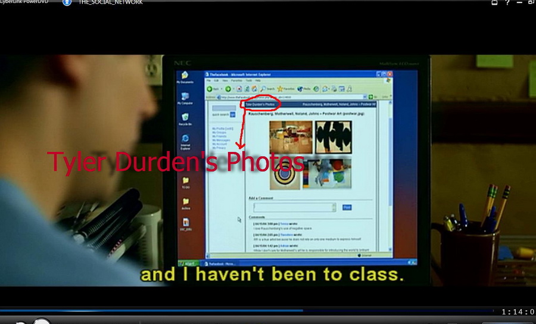The image size is (536, 324).
Task: Click the Mail toolbar icon
Action: point(325,89)
